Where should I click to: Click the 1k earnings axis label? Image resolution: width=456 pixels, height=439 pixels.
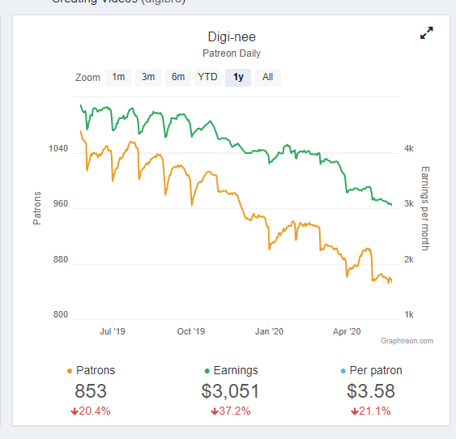[408, 314]
